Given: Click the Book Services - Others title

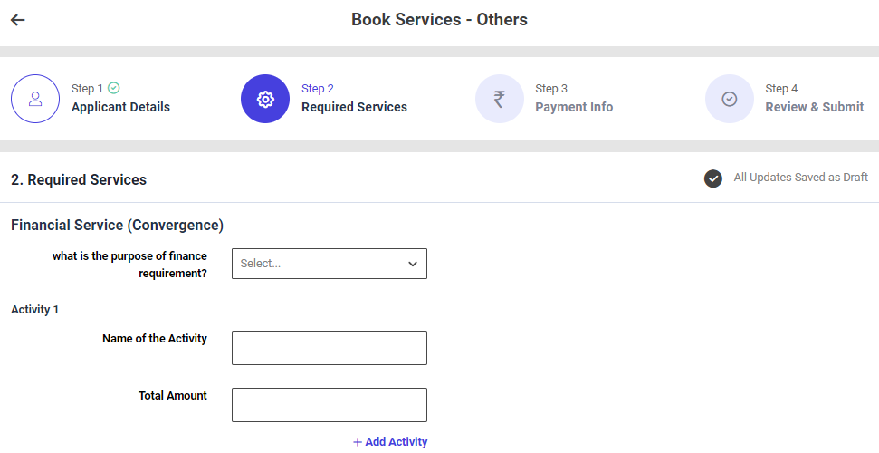Looking at the screenshot, I should coord(439,20).
